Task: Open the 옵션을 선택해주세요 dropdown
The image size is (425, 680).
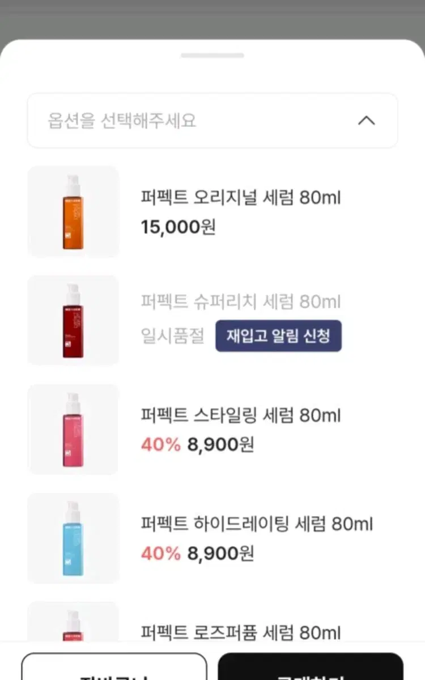Action: 212,121
